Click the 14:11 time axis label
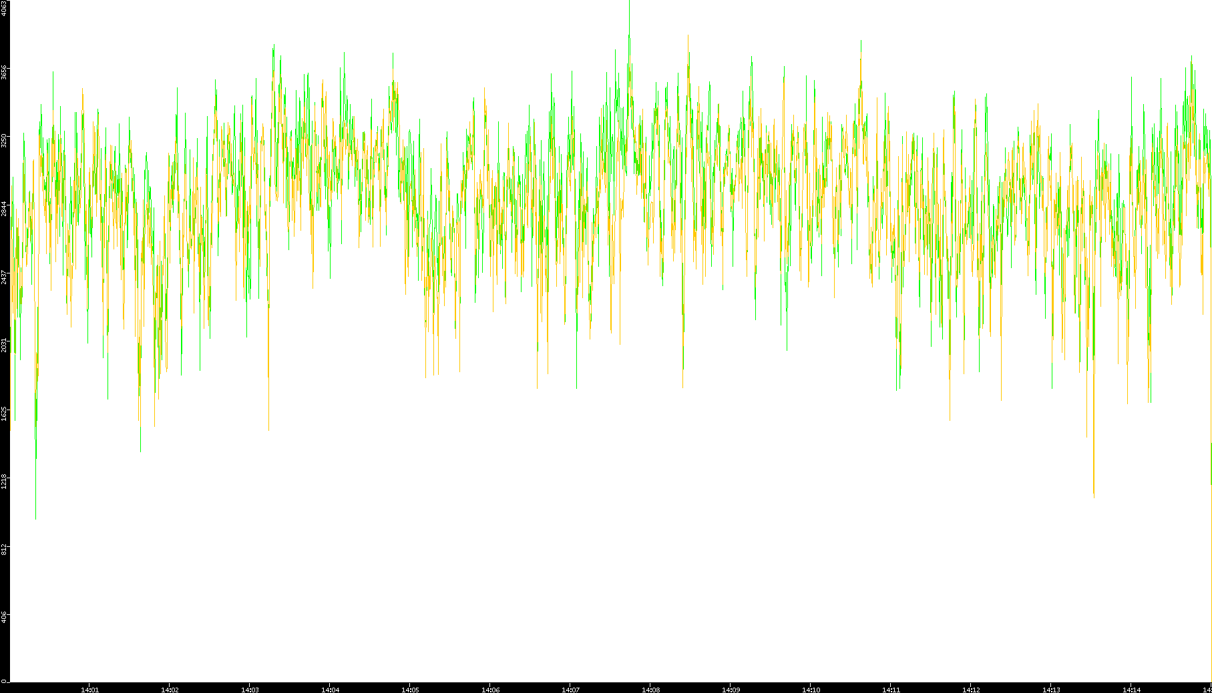Image resolution: width=1212 pixels, height=693 pixels. [x=891, y=690]
